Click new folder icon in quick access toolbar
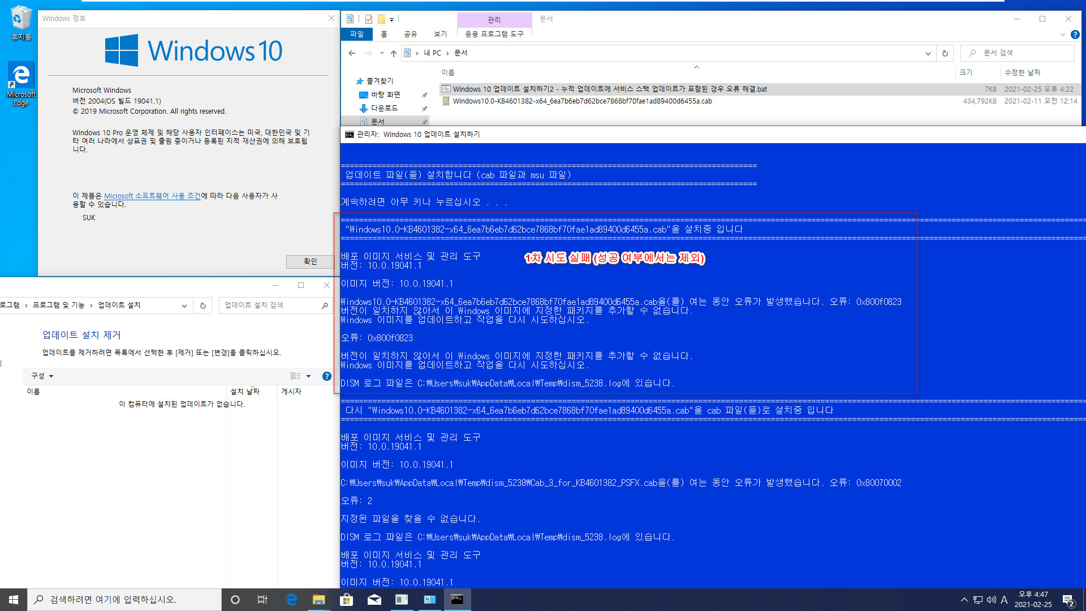The height and width of the screenshot is (611, 1086). 381,19
